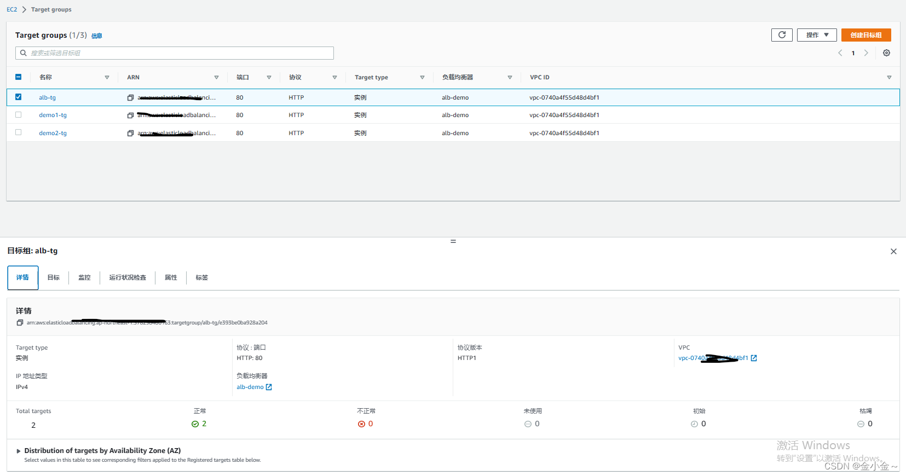The width and height of the screenshot is (906, 476).
Task: Click Target groups breadcrumb text
Action: pos(51,10)
